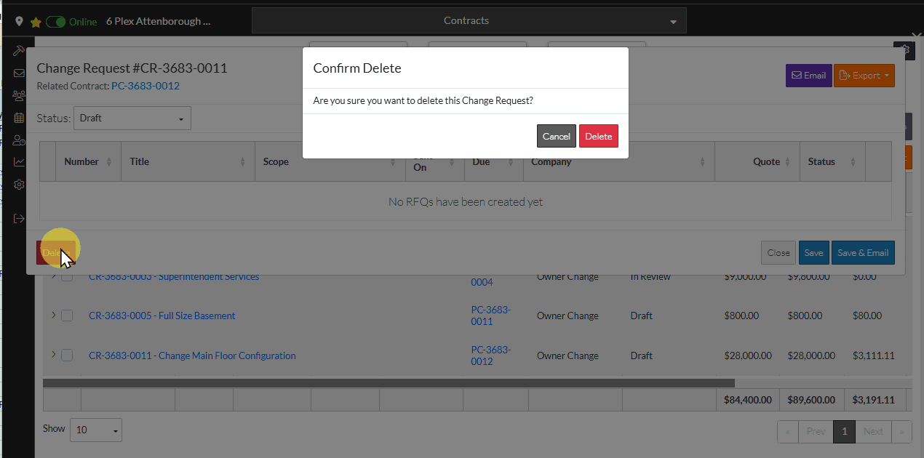Check the Change Main Floor Configuration checkbox

point(67,355)
